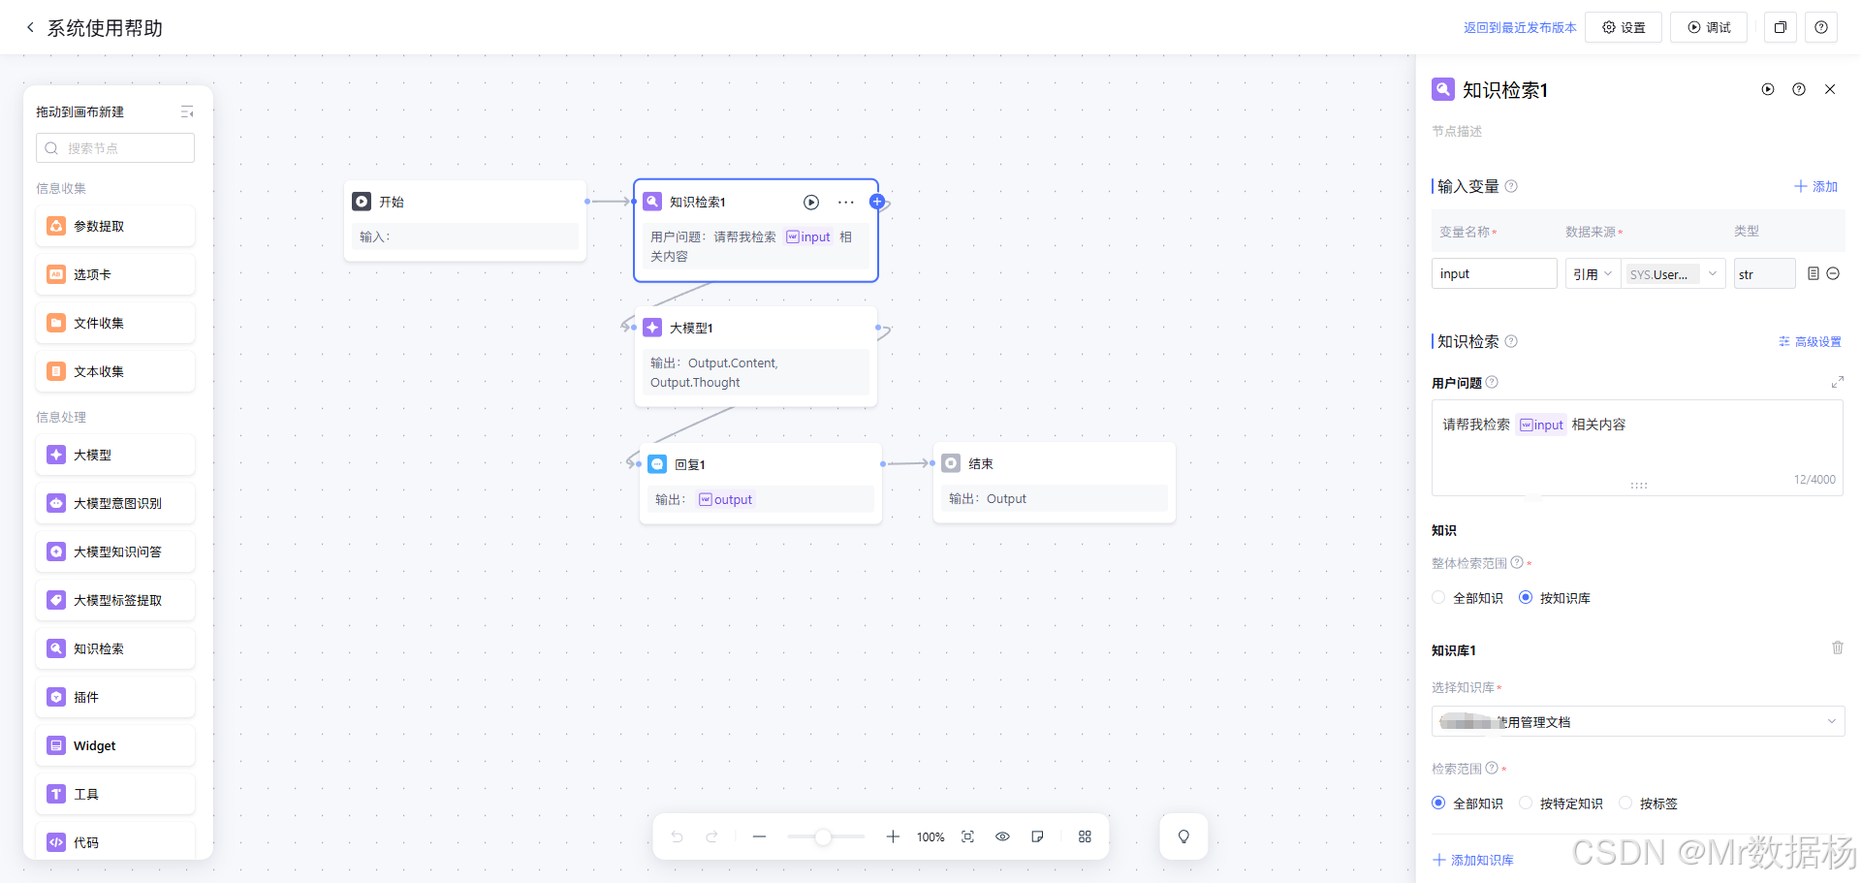Open the lightbulb tips button
Viewport: 1861px width, 883px height.
coord(1183,836)
